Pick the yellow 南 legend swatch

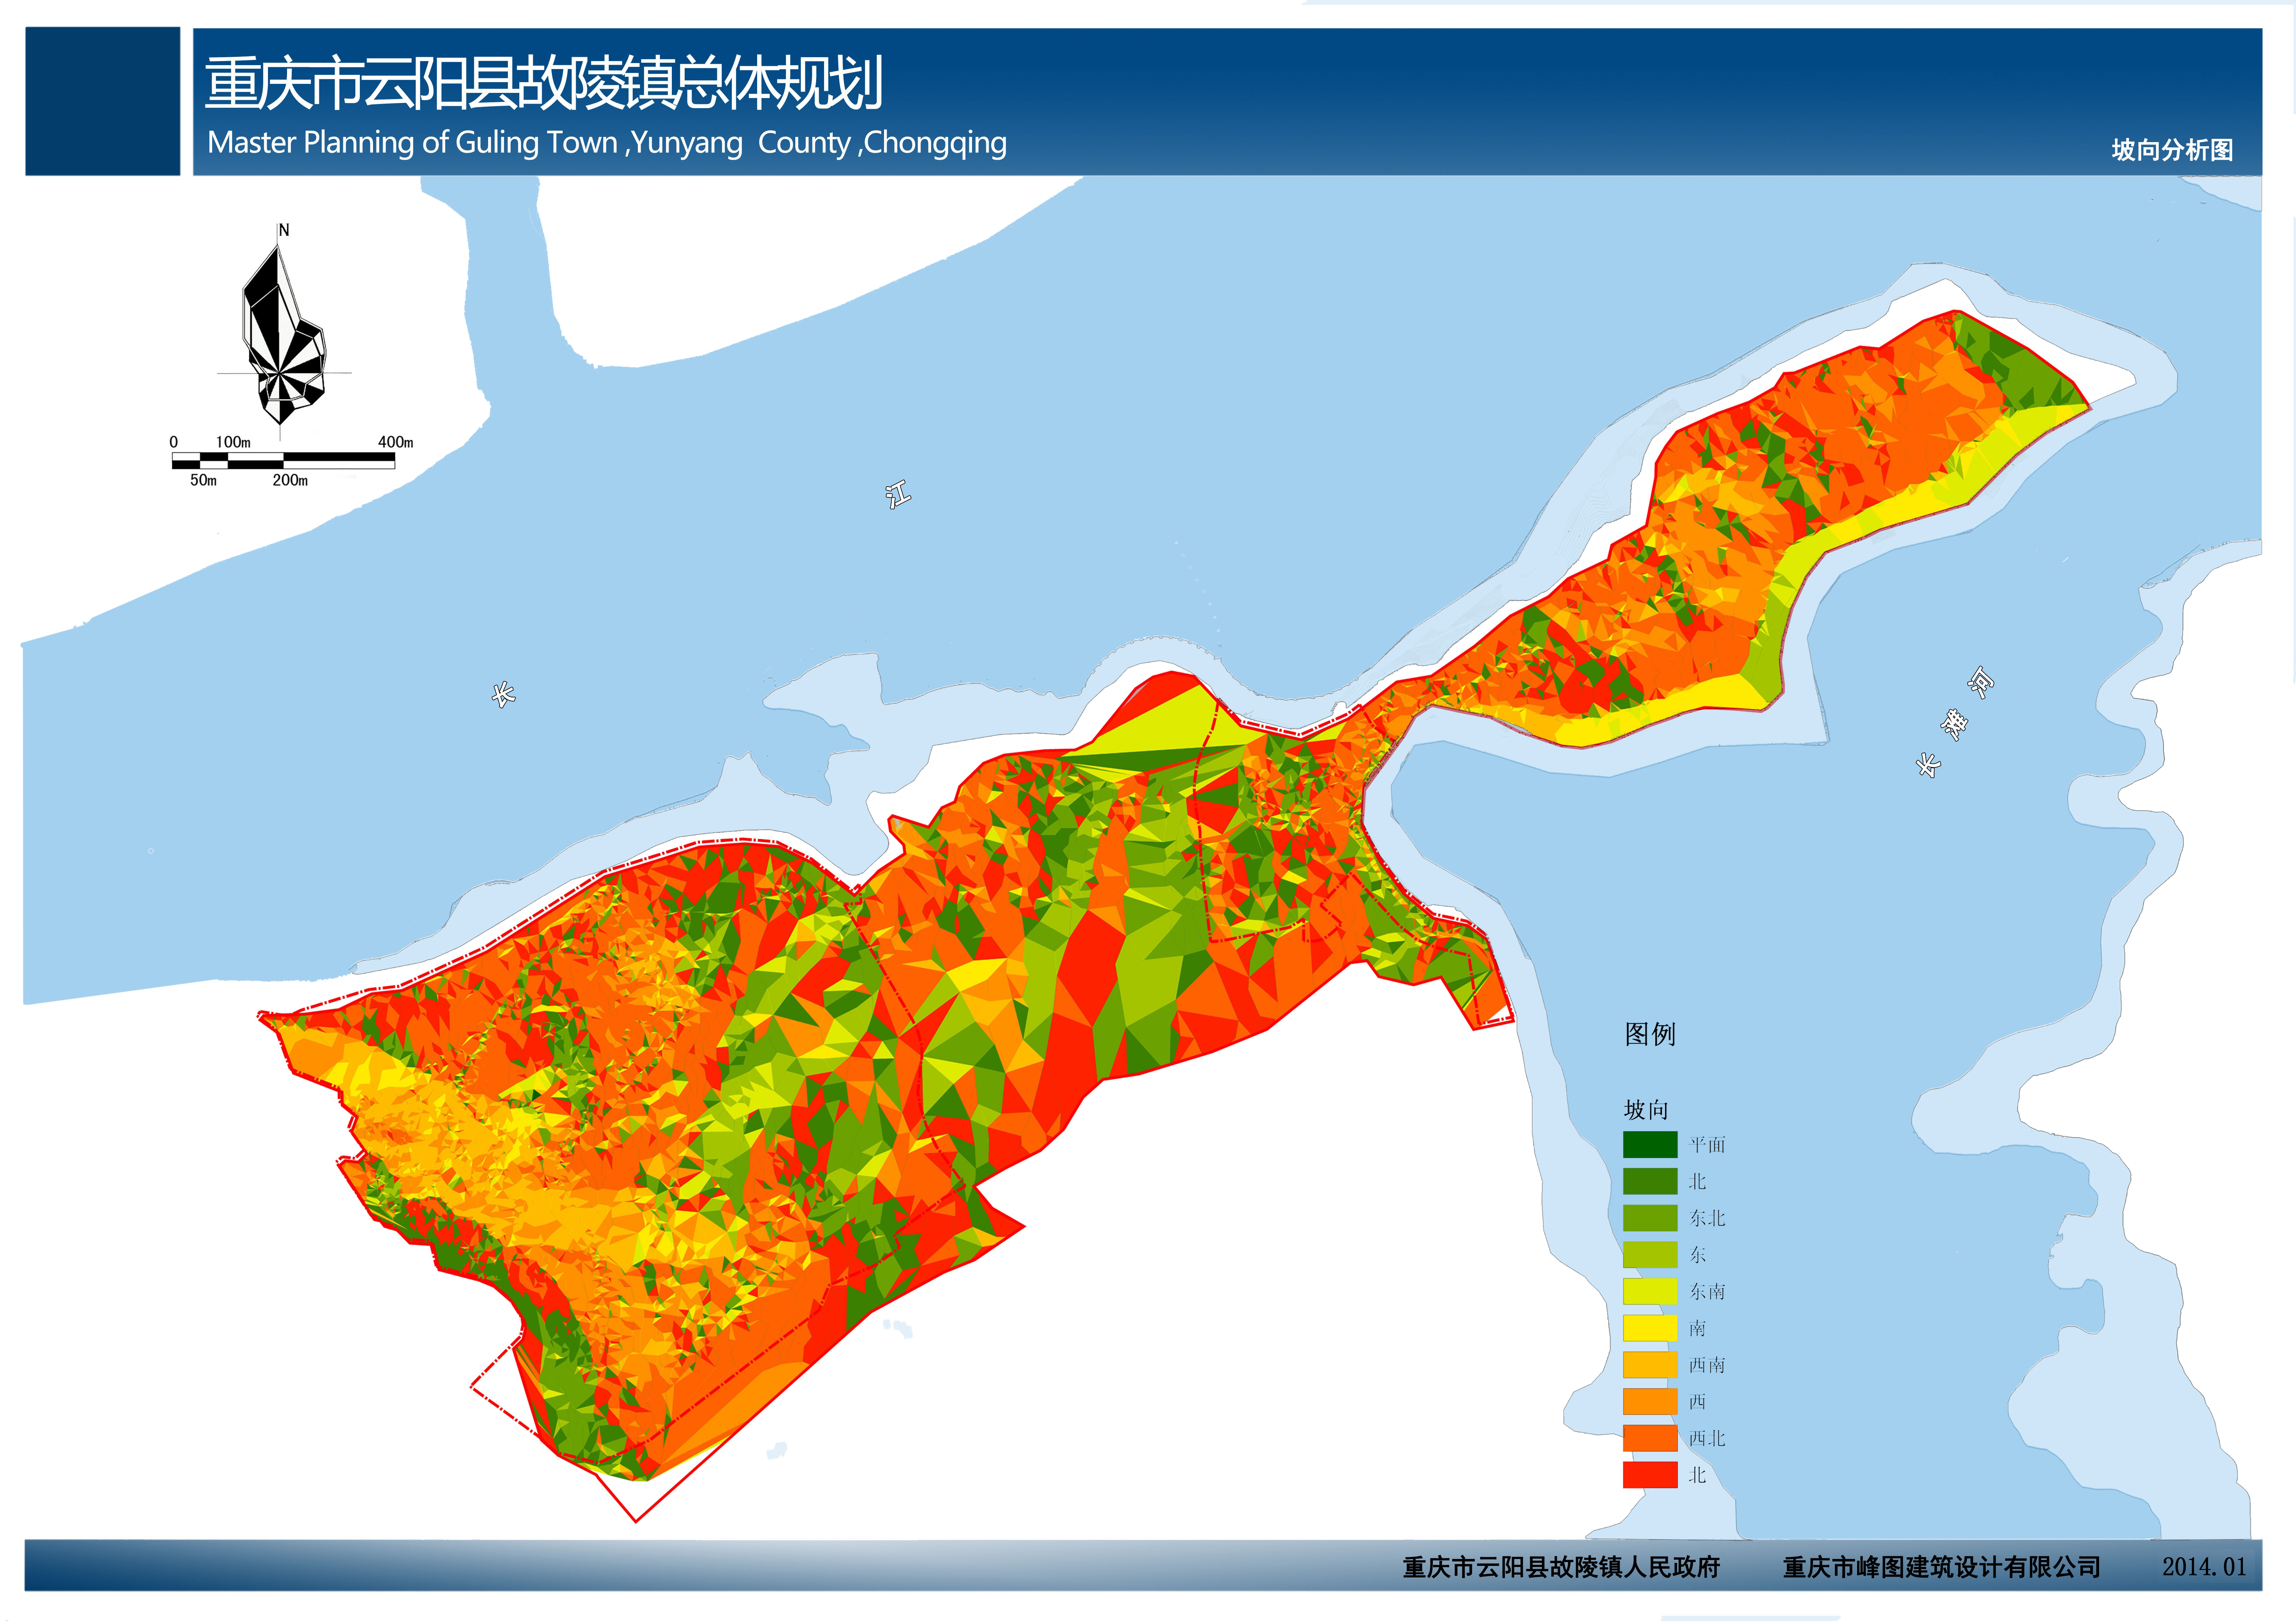[x=1650, y=1328]
